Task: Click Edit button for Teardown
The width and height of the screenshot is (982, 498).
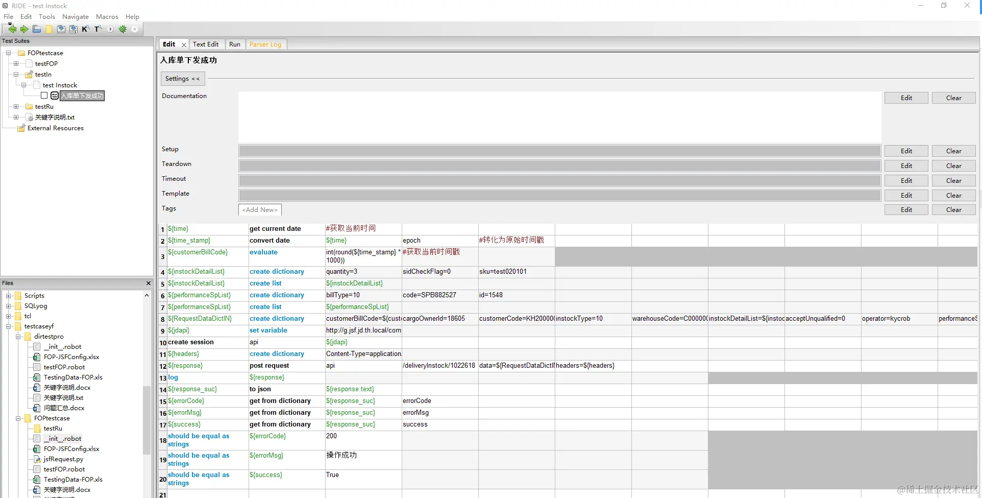Action: [x=906, y=166]
